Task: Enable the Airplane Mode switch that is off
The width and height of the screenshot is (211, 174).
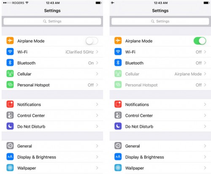Action: [x=92, y=41]
